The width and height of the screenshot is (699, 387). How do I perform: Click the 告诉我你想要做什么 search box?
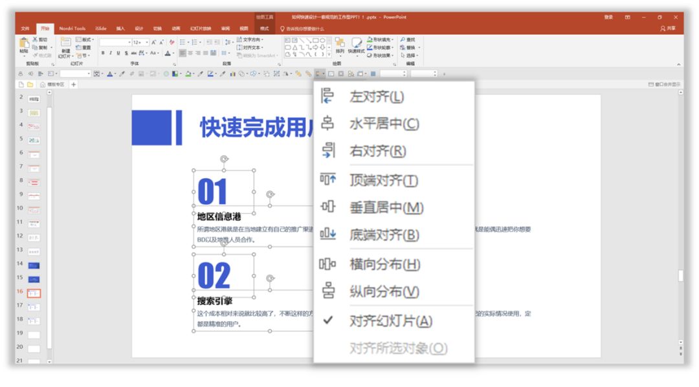coord(302,29)
